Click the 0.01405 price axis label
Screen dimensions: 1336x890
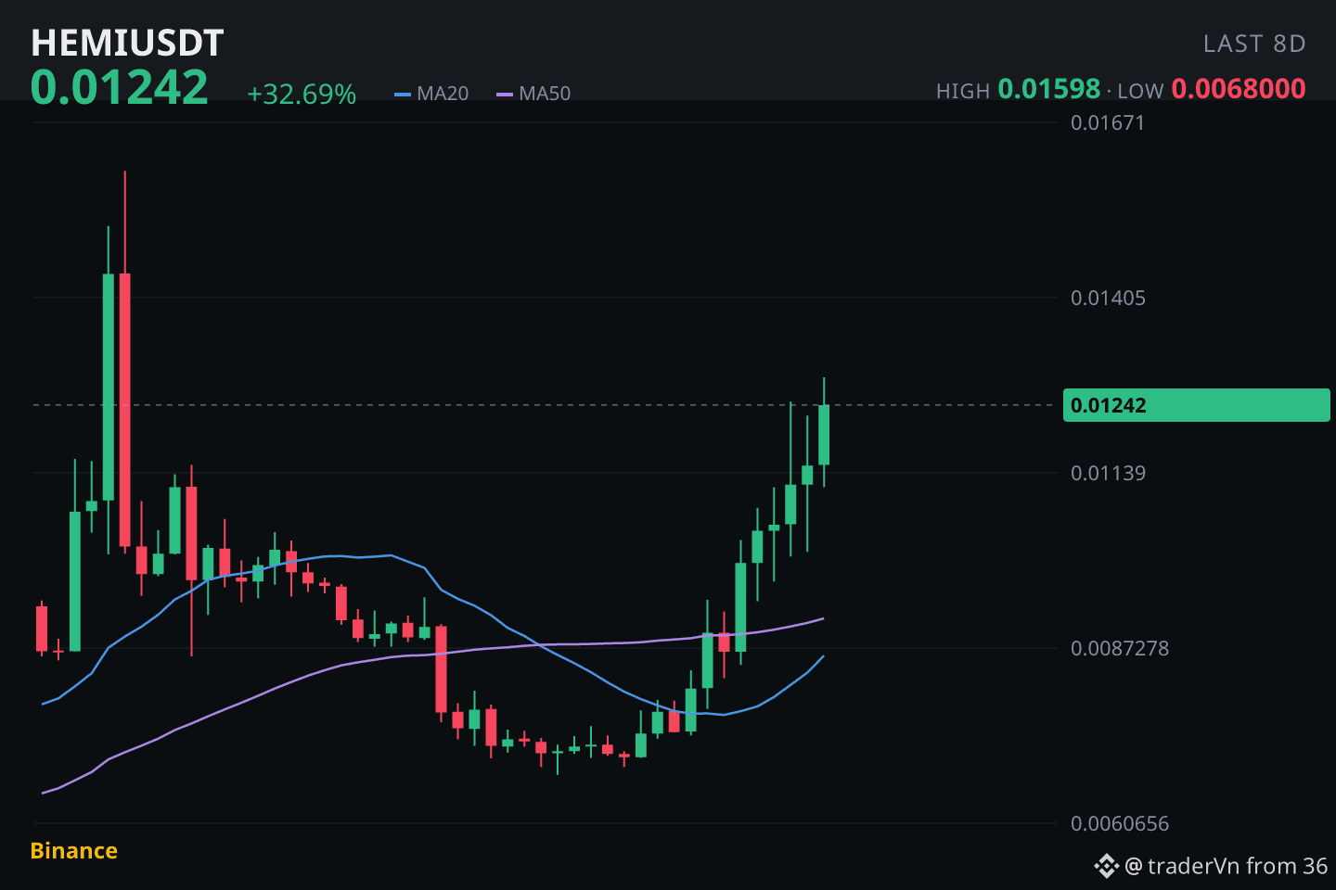[1108, 298]
